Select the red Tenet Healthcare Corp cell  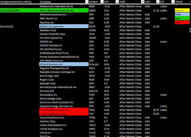pos(64,114)
